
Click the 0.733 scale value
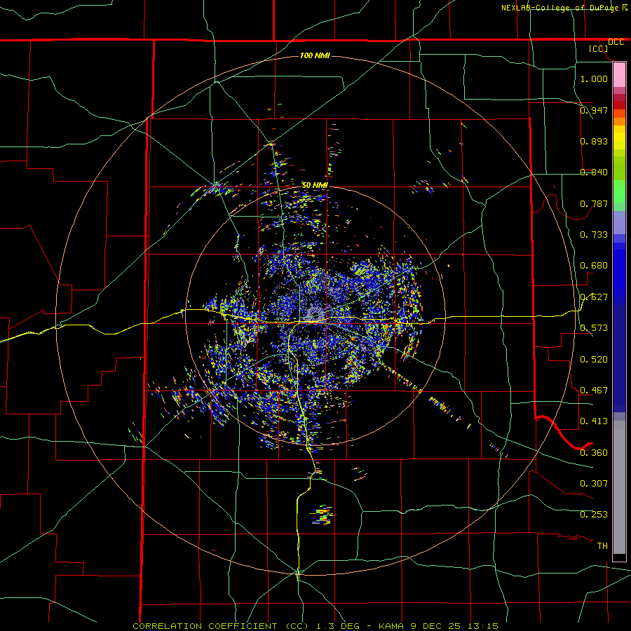[594, 234]
